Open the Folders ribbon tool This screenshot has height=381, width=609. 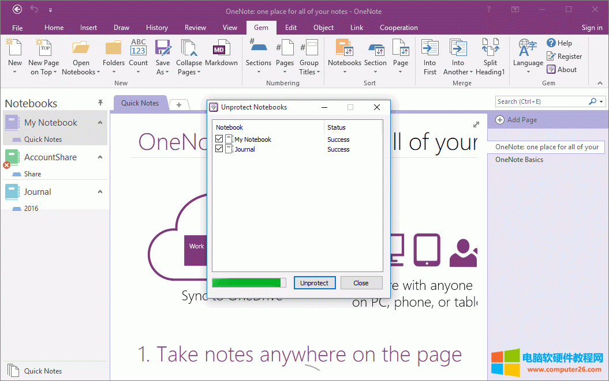coord(114,48)
